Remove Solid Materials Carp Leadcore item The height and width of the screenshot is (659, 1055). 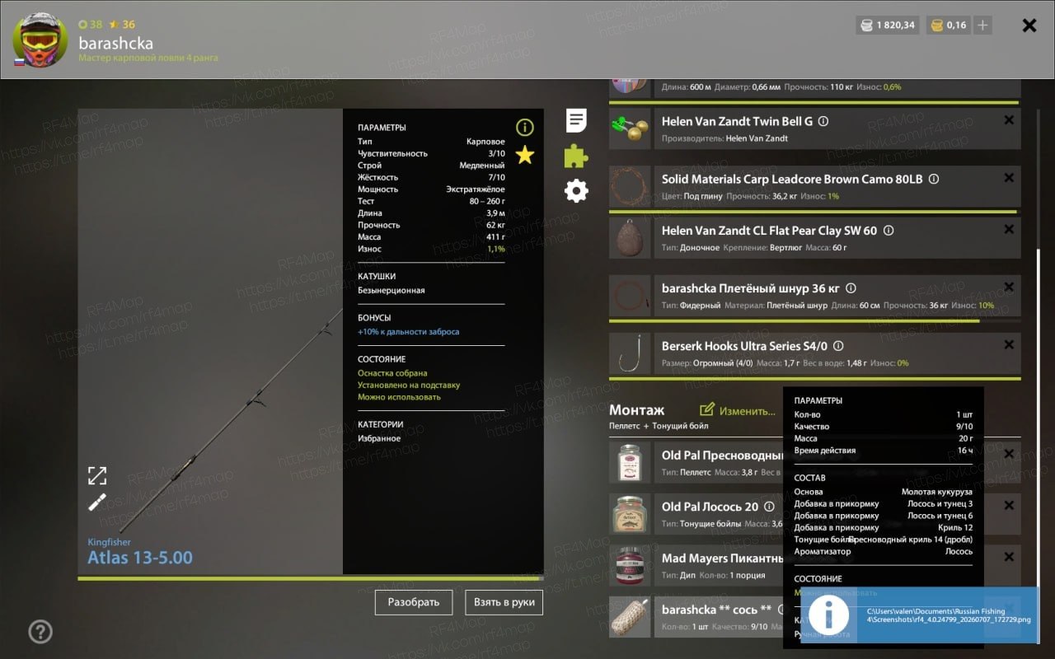click(x=1009, y=178)
